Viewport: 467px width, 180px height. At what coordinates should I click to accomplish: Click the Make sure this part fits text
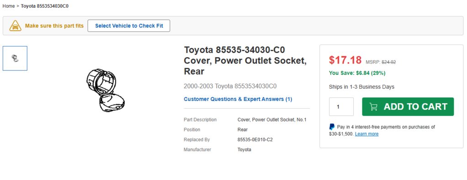pos(54,26)
